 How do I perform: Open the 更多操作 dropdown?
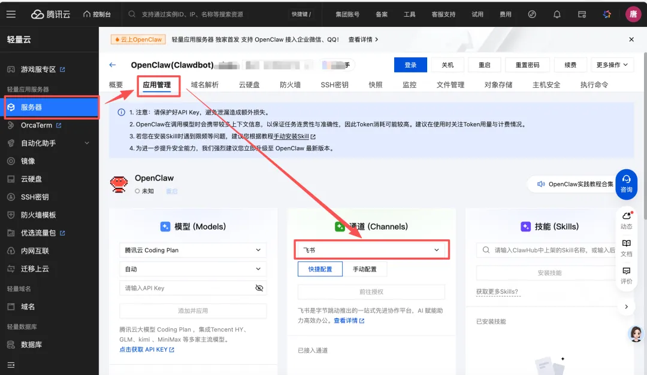612,65
